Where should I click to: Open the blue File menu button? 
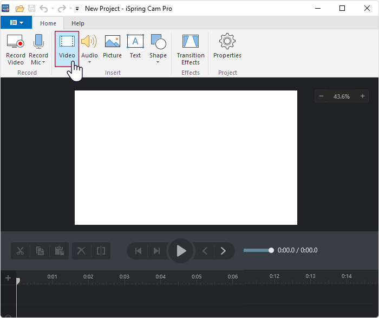pos(16,23)
